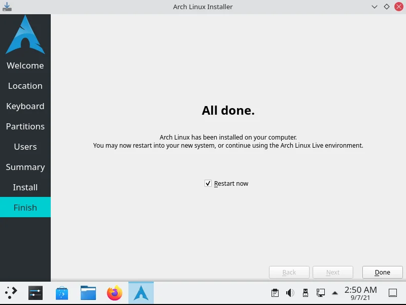
Task: Click the installer icon in title bar
Action: 7,7
